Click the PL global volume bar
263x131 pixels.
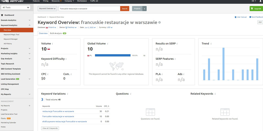[x=113, y=55]
